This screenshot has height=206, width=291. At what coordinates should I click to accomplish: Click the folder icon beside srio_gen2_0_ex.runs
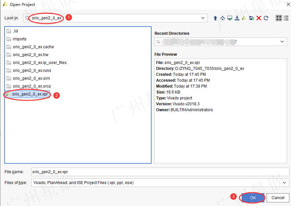(x=9, y=70)
